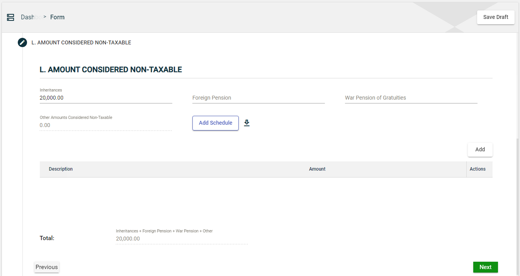520x276 pixels.
Task: Download the schedule template
Action: pos(247,123)
